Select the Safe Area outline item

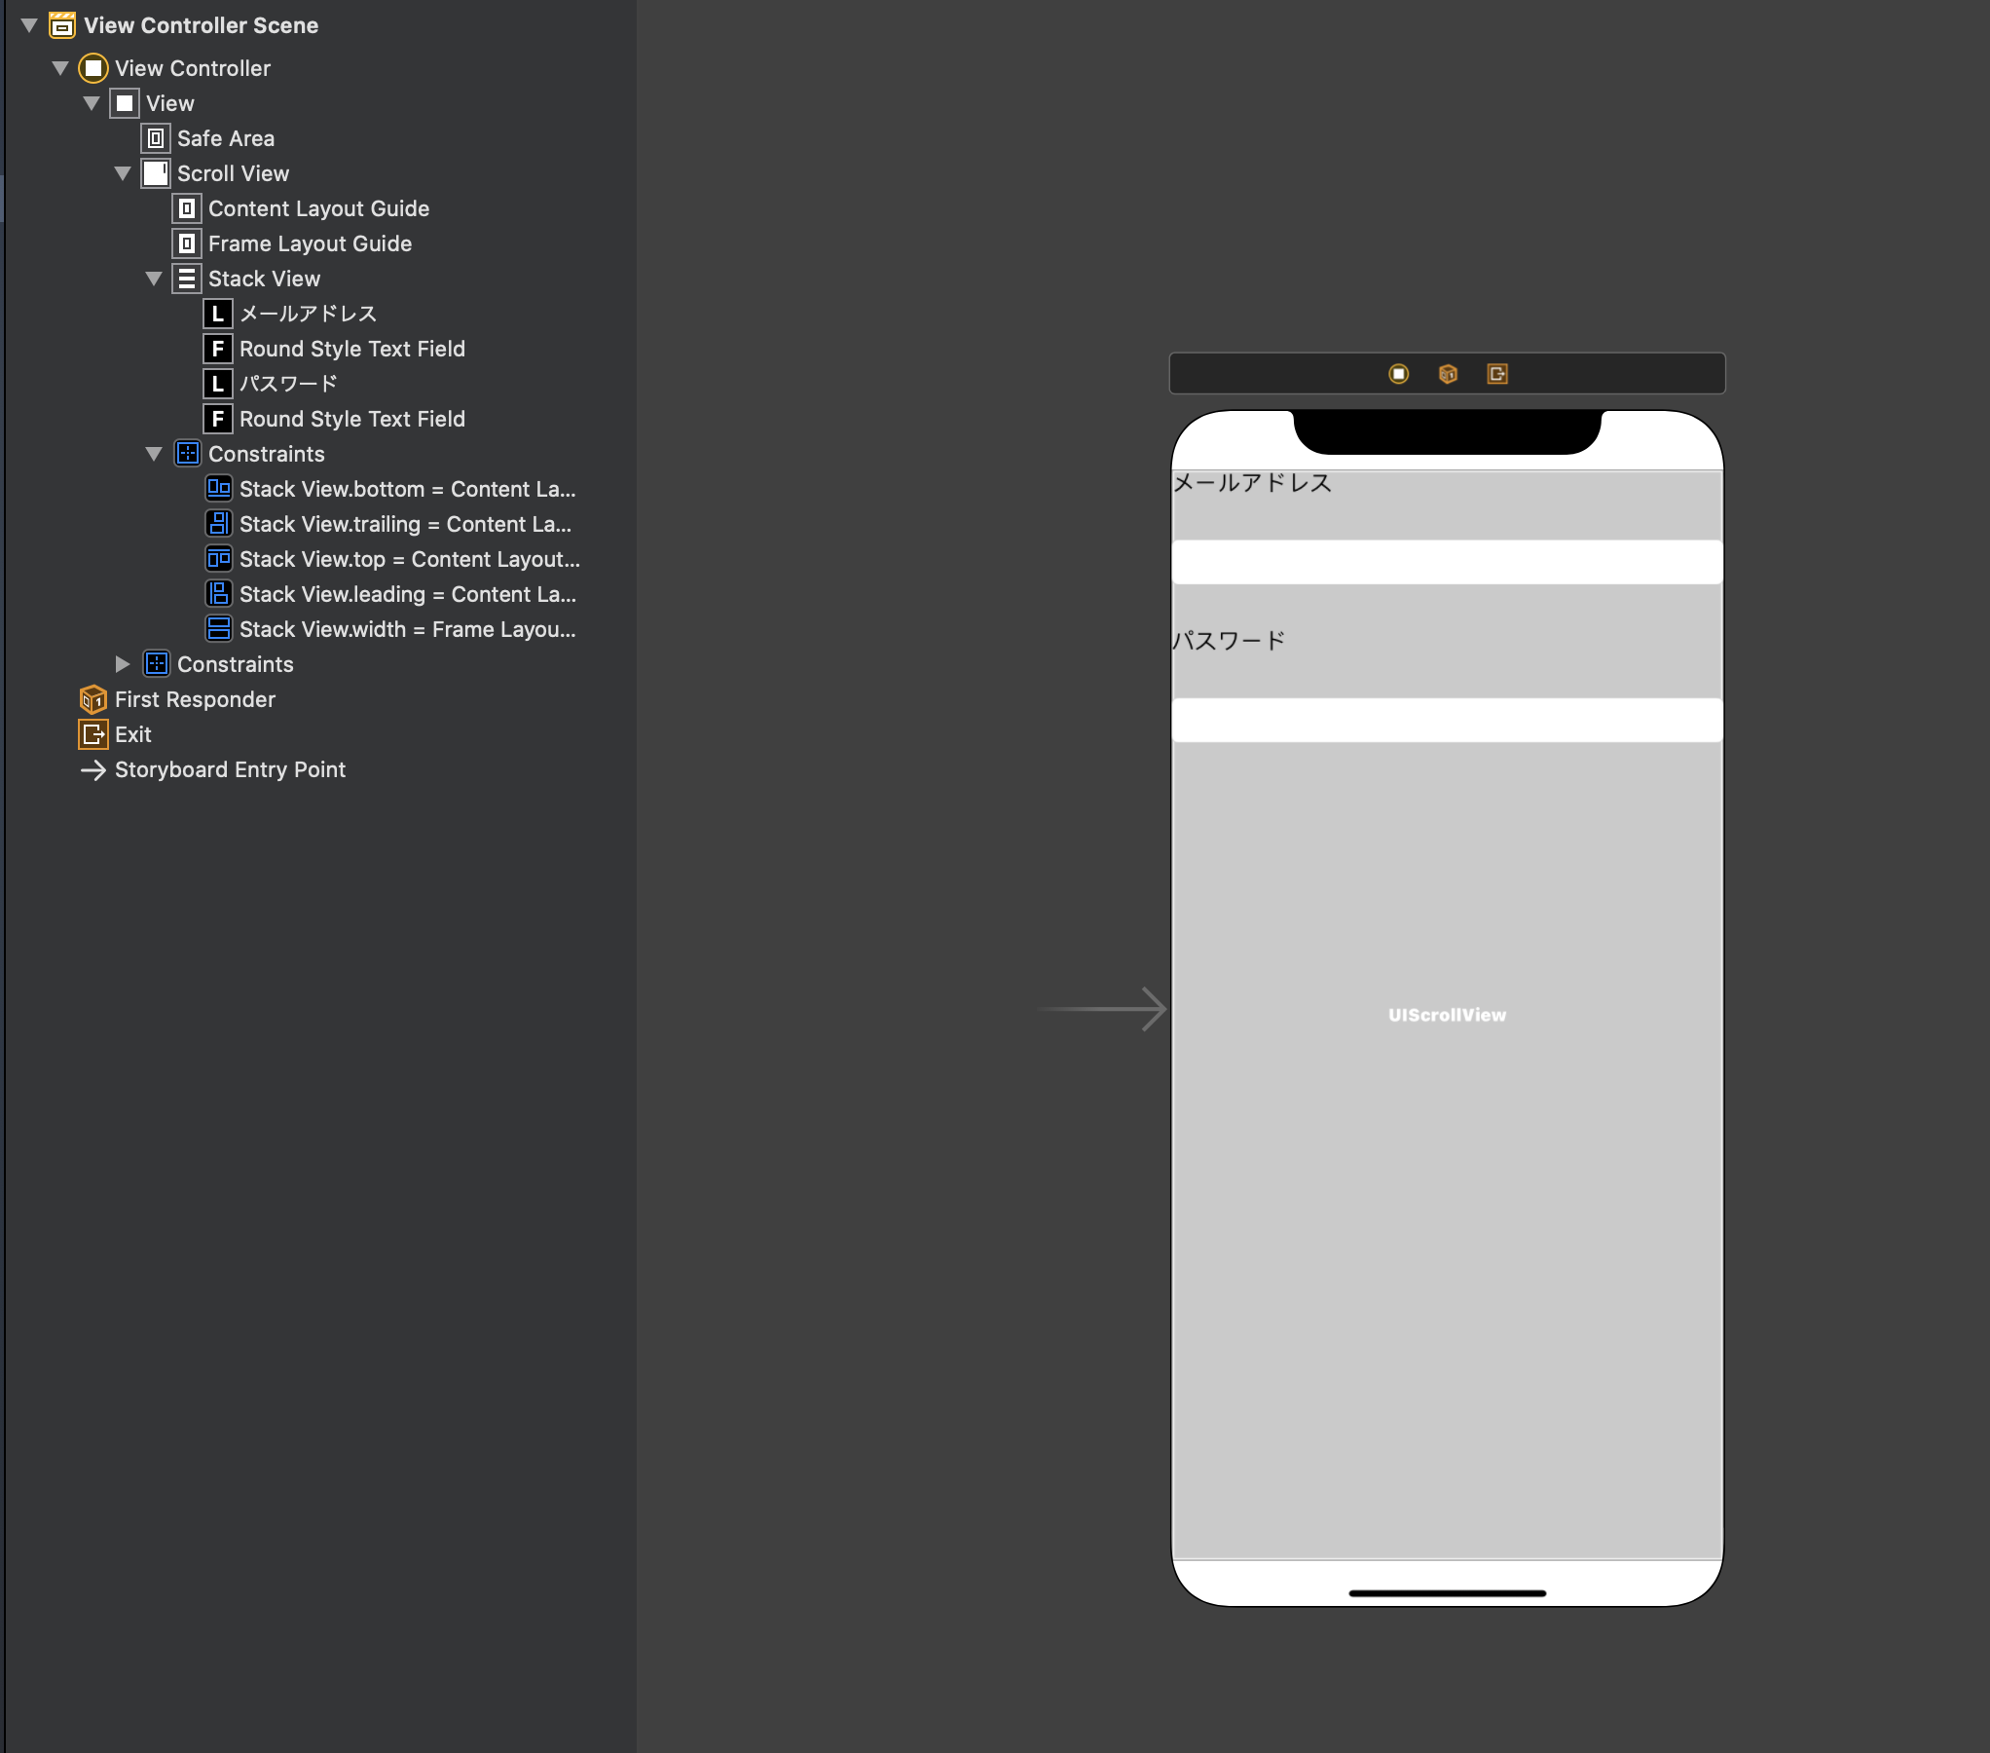coord(225,138)
